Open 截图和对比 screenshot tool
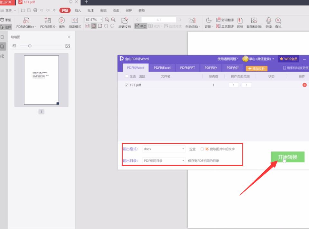Viewport: 309px width, 229px height. pos(254,23)
